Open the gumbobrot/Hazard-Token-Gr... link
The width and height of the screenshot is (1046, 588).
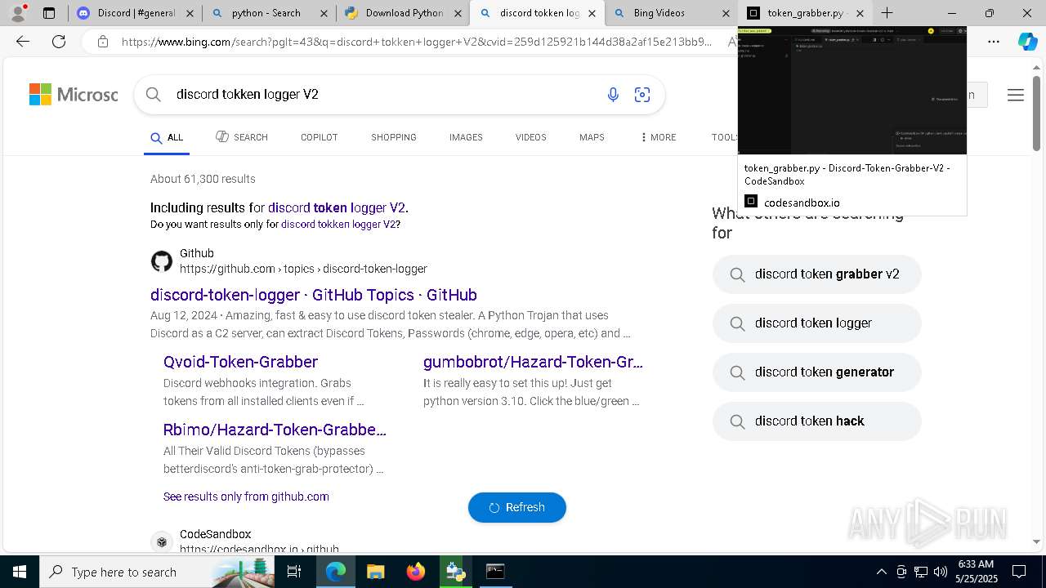(x=533, y=362)
